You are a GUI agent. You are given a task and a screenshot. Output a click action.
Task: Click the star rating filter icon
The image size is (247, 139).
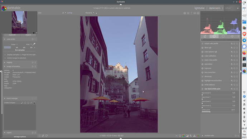[188, 13]
